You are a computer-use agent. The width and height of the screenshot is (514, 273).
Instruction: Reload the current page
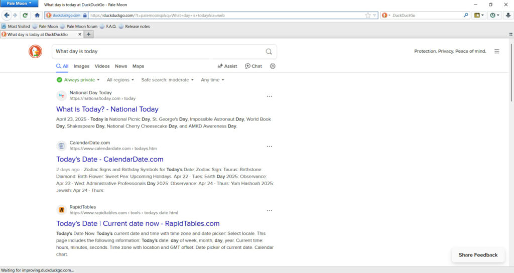point(25,15)
